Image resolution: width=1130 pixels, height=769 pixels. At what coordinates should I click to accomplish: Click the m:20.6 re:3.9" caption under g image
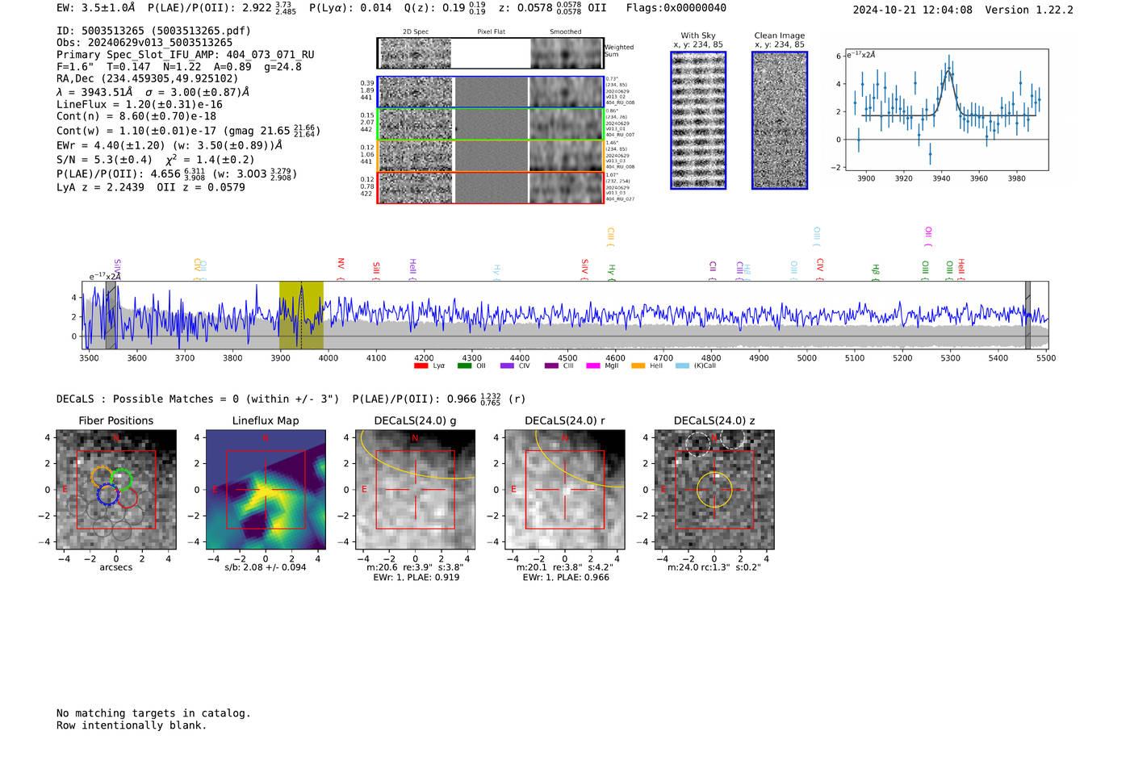(x=415, y=567)
